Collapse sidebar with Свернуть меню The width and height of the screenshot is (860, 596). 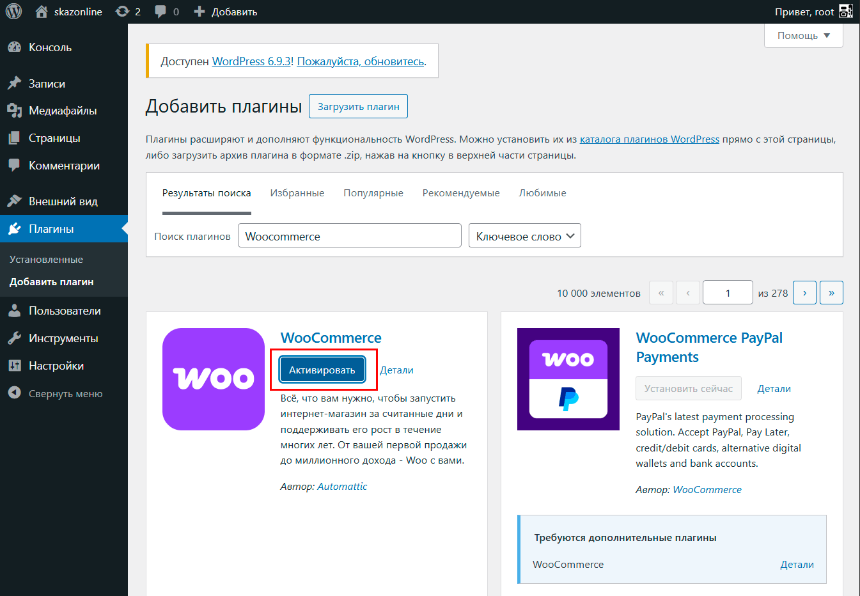65,394
